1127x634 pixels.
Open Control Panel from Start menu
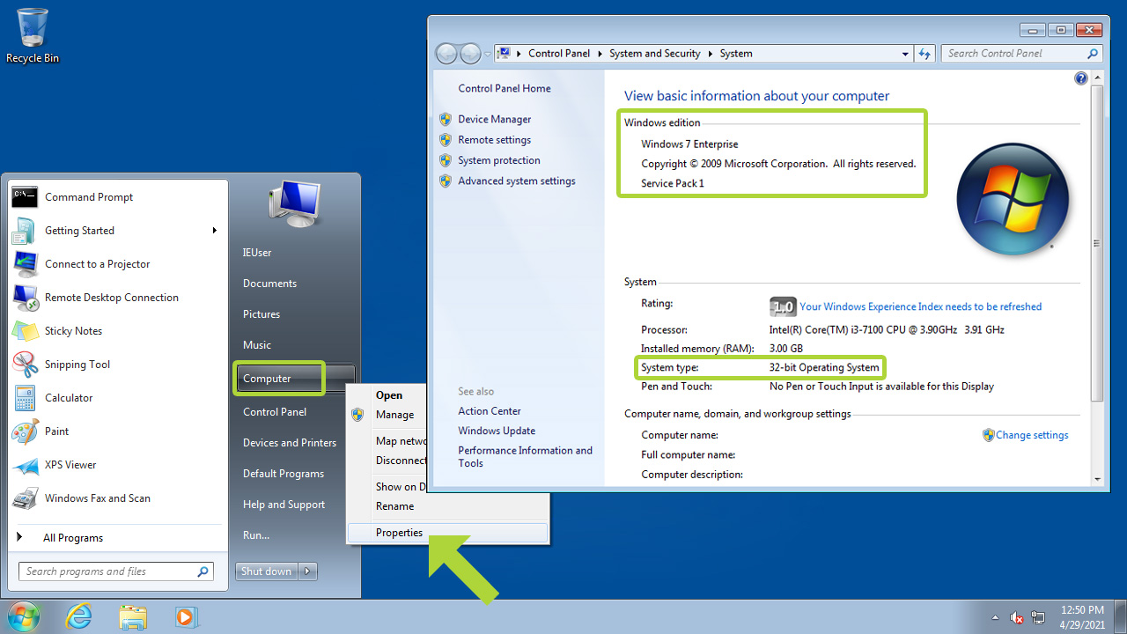275,412
